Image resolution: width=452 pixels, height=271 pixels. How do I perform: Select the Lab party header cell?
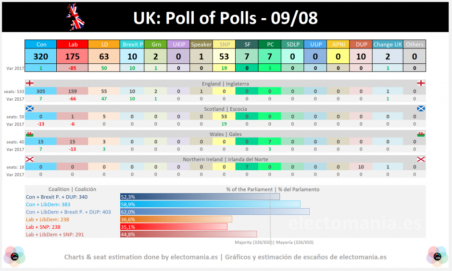pos(72,44)
